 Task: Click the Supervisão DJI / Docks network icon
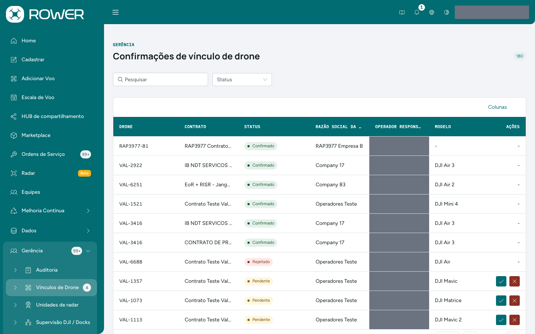28,322
